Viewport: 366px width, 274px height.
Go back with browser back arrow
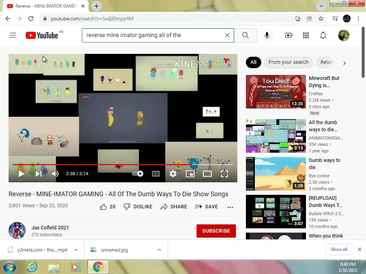tap(8, 19)
